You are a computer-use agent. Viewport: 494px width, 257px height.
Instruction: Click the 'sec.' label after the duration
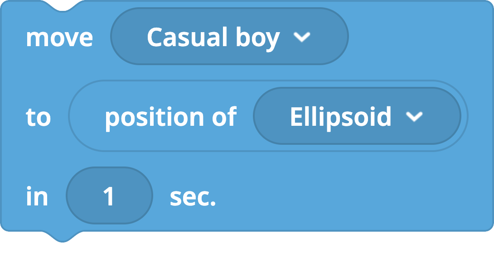point(193,197)
